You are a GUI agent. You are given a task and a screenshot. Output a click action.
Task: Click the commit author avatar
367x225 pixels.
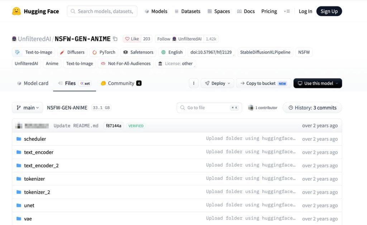pyautogui.click(x=19, y=126)
